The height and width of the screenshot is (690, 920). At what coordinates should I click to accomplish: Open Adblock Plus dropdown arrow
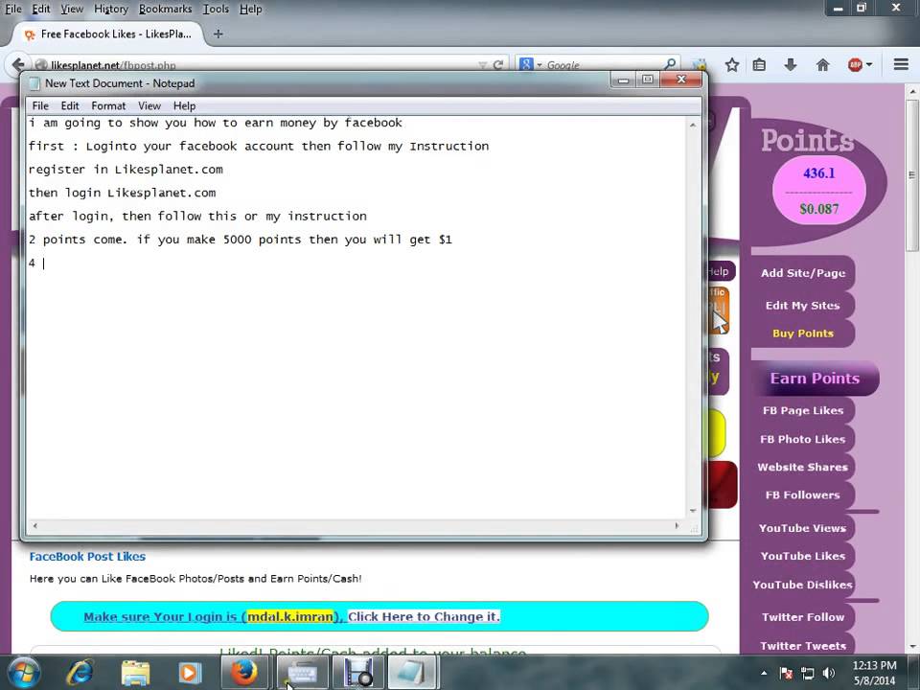tap(869, 64)
